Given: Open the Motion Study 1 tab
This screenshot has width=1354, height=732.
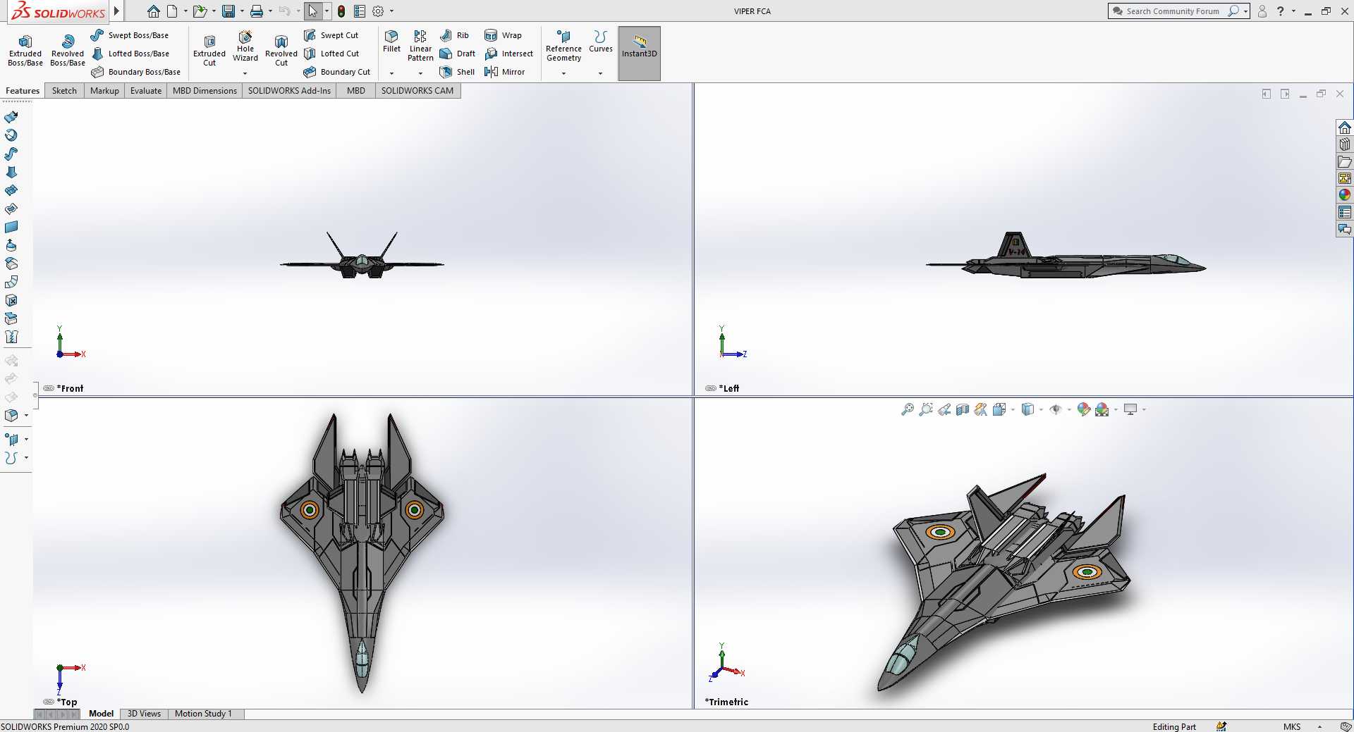Looking at the screenshot, I should click(203, 714).
